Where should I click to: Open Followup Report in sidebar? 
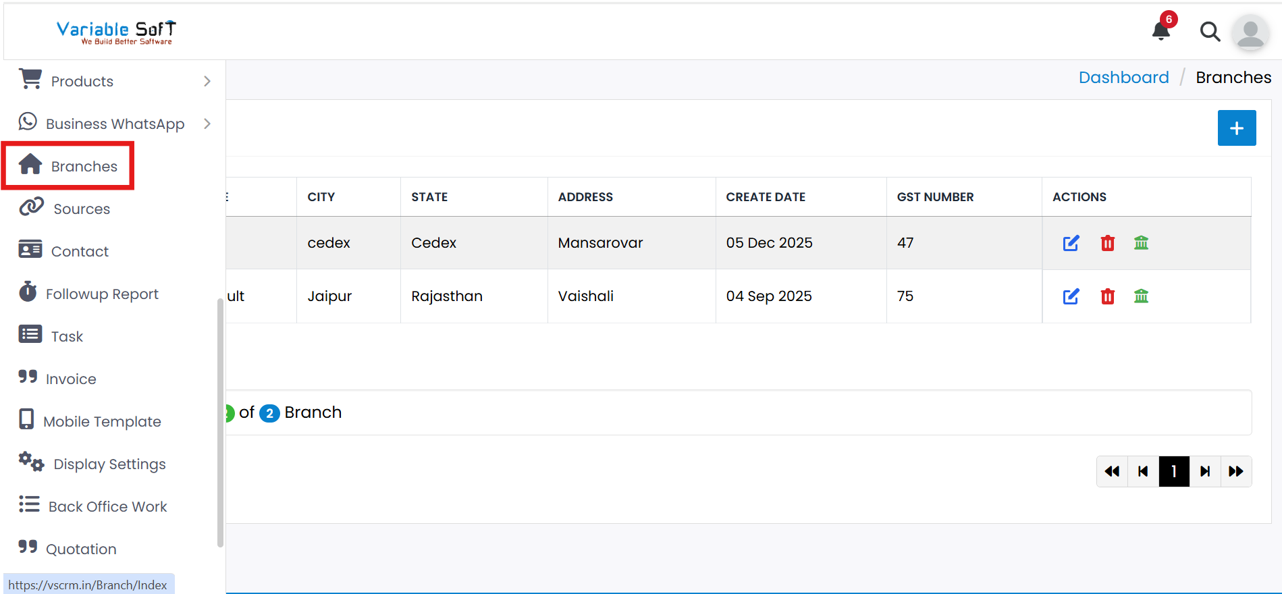pyautogui.click(x=101, y=294)
